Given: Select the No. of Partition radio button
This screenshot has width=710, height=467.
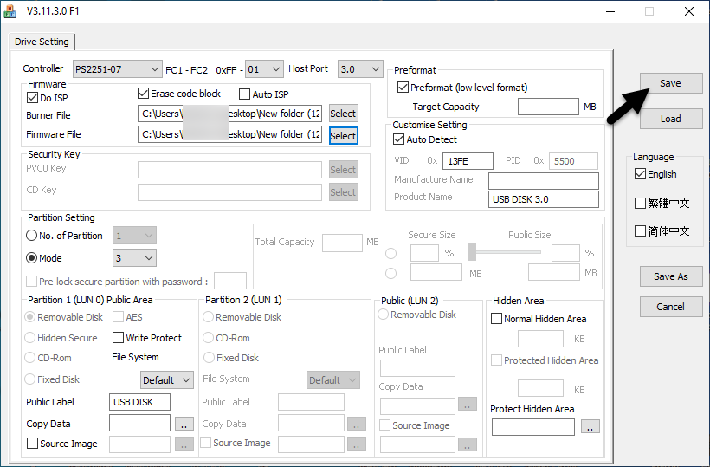Looking at the screenshot, I should point(32,236).
